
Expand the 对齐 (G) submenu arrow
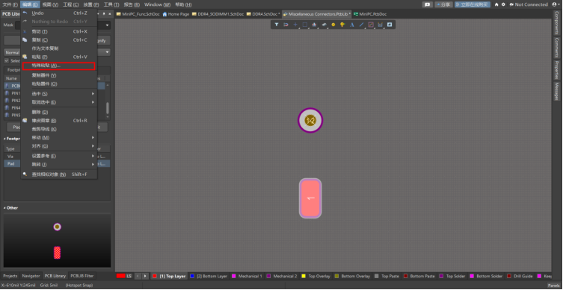tap(93, 146)
